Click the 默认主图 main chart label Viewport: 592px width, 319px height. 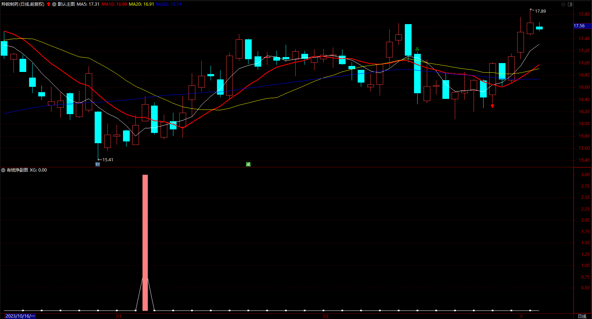(66, 4)
